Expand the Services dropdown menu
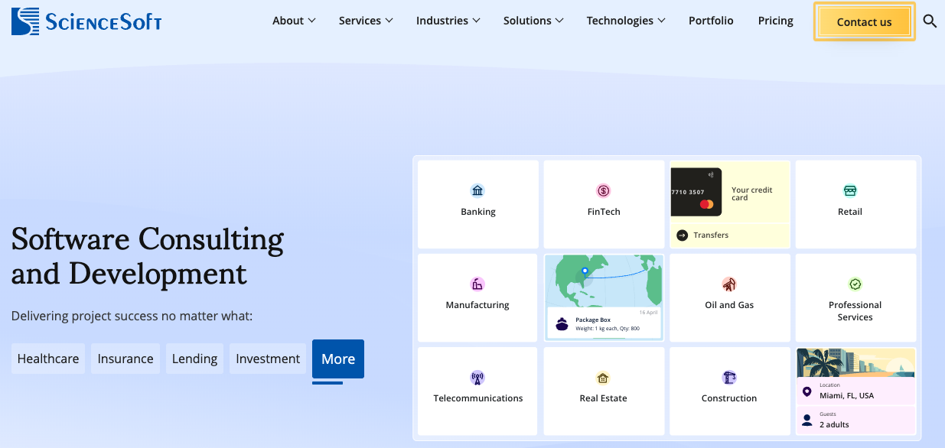The width and height of the screenshot is (945, 448). [366, 21]
